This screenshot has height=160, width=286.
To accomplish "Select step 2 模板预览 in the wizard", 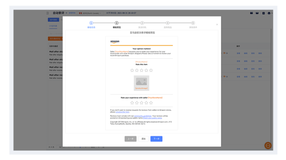I will (117, 23).
